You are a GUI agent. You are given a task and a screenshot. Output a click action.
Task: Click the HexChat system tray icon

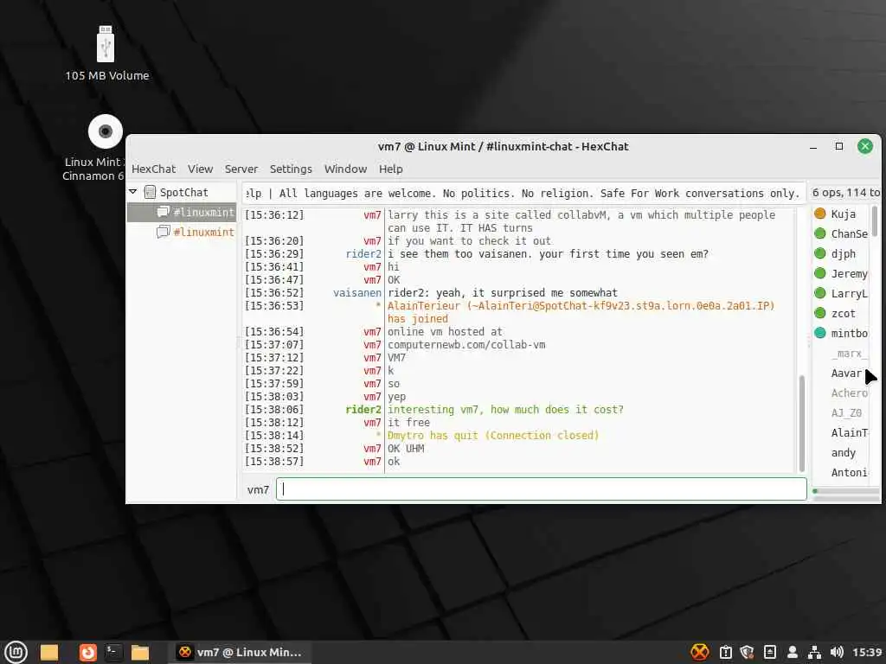[x=699, y=652]
